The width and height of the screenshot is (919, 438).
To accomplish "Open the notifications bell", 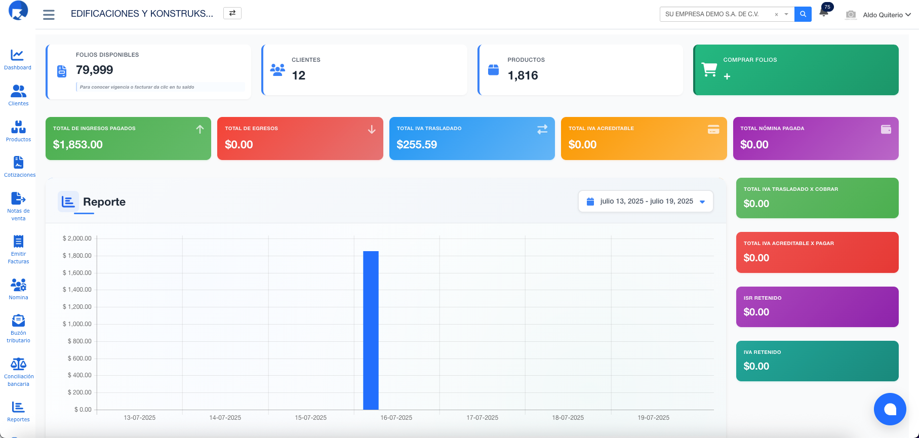I will point(824,13).
